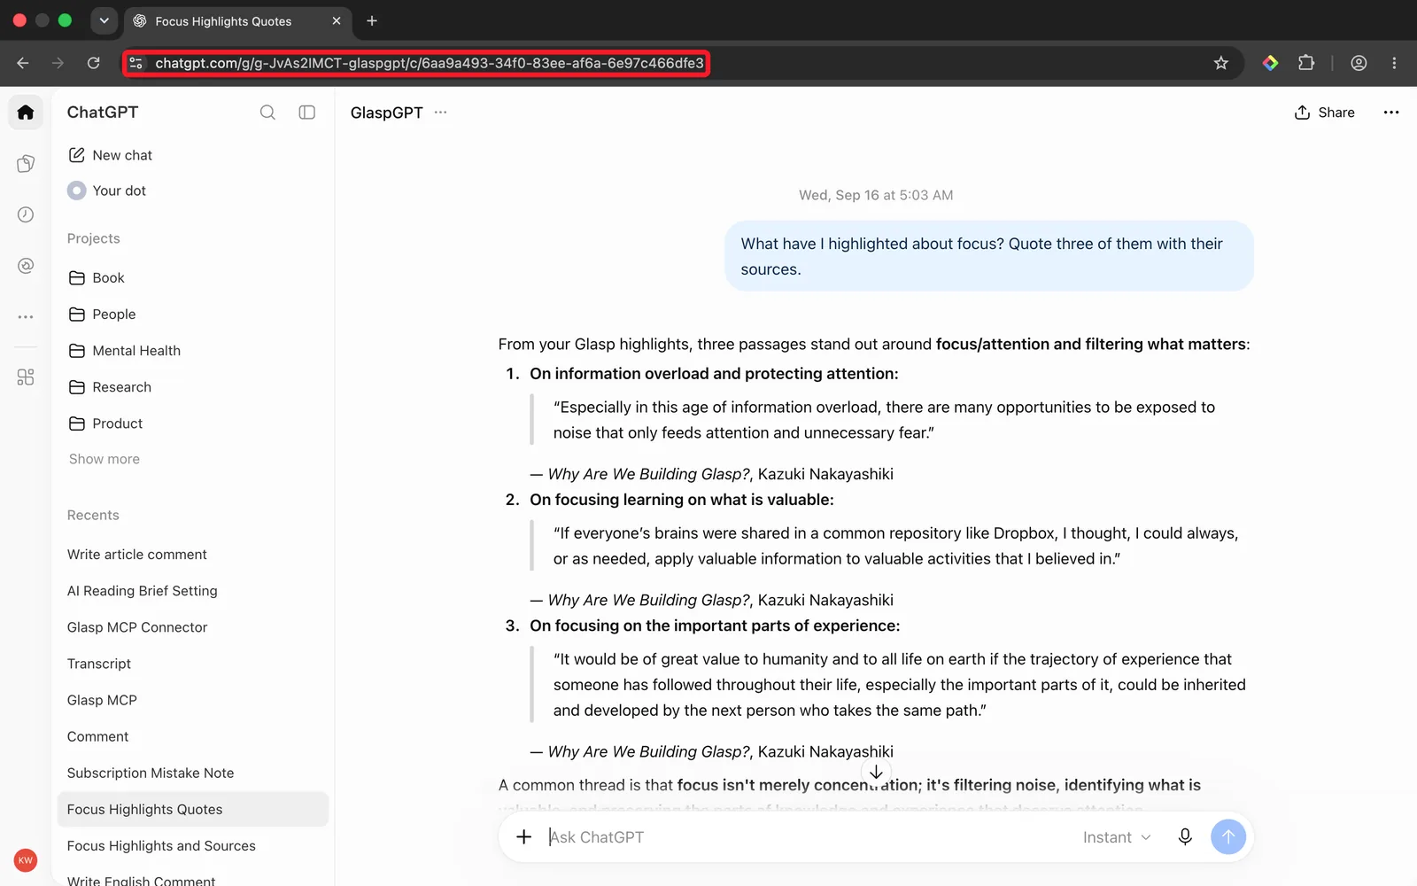This screenshot has width=1417, height=886.
Task: Click the plus attach icon in composer
Action: coord(524,837)
